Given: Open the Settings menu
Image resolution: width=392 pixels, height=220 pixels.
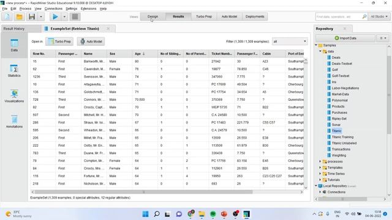Looking at the screenshot, I should (x=72, y=9).
